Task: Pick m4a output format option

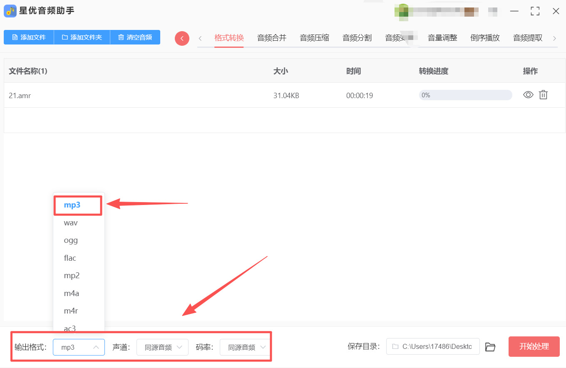Action: [71, 294]
